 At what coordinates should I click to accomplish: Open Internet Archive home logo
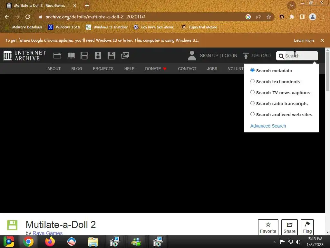pos(24,56)
